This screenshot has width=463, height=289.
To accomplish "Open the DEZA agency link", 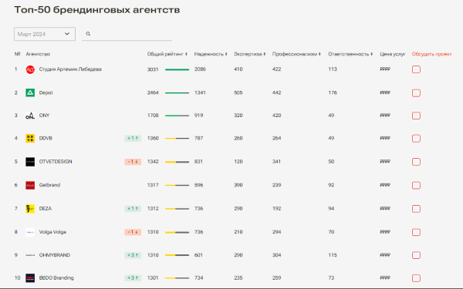I will 46,209.
